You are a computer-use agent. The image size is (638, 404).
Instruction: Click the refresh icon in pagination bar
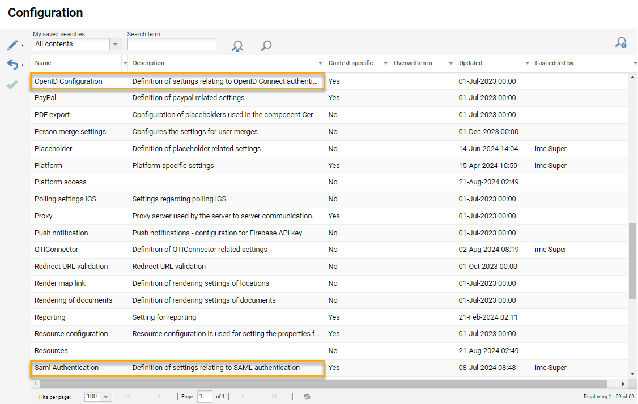pos(307,397)
